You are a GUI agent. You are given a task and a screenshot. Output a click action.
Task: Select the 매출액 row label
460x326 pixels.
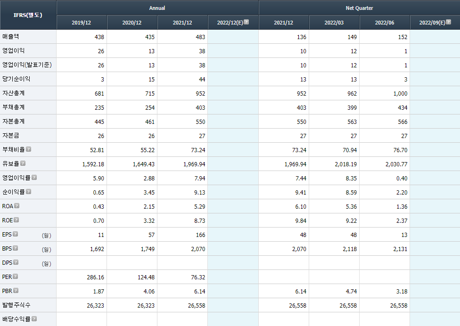[10, 36]
